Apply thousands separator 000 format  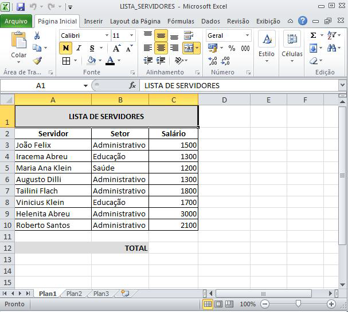(245, 48)
